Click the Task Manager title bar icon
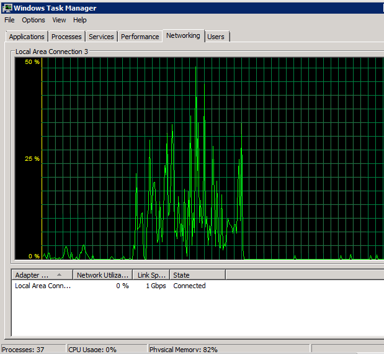The image size is (384, 354). tap(7, 8)
